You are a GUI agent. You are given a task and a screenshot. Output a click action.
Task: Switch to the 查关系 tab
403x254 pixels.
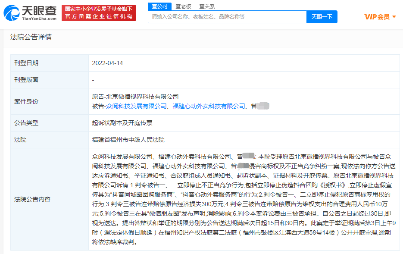(x=207, y=6)
